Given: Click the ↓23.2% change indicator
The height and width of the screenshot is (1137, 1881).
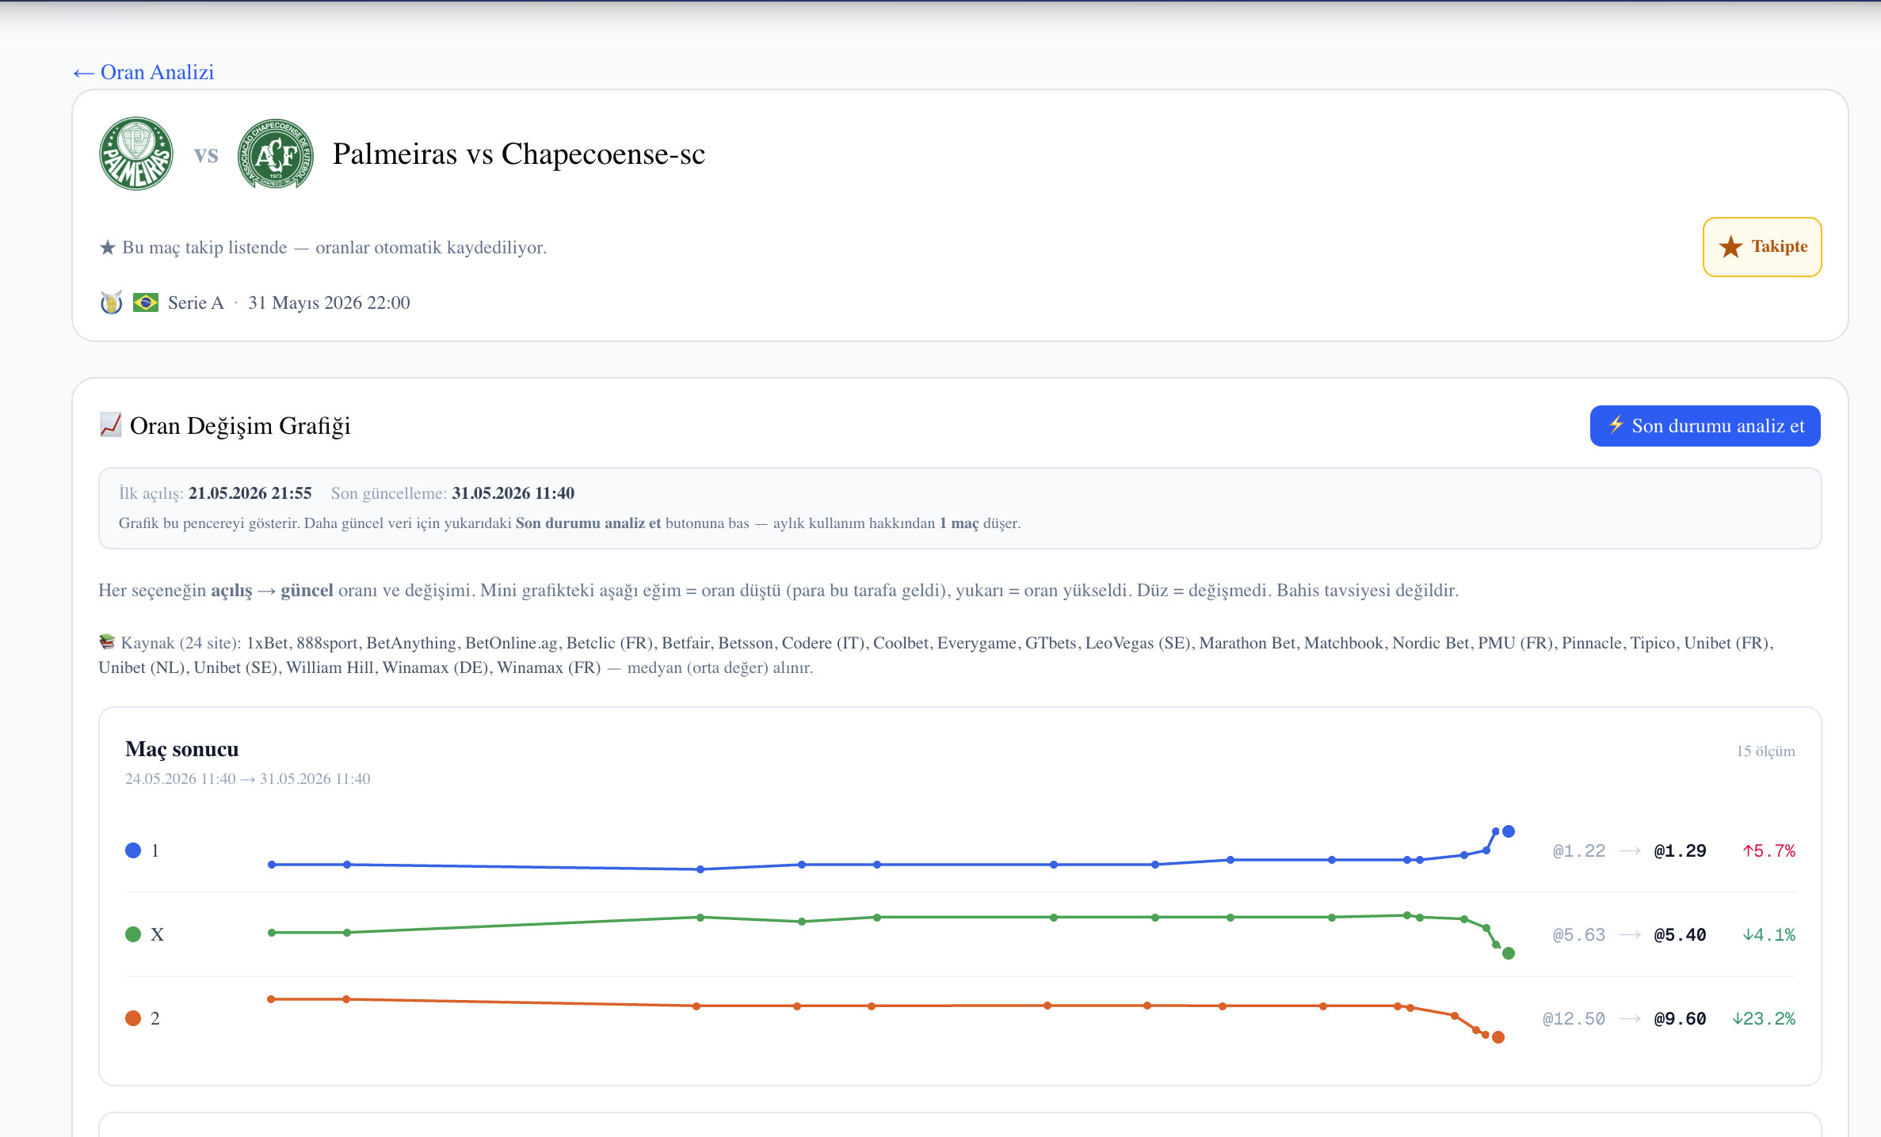Looking at the screenshot, I should 1764,1019.
